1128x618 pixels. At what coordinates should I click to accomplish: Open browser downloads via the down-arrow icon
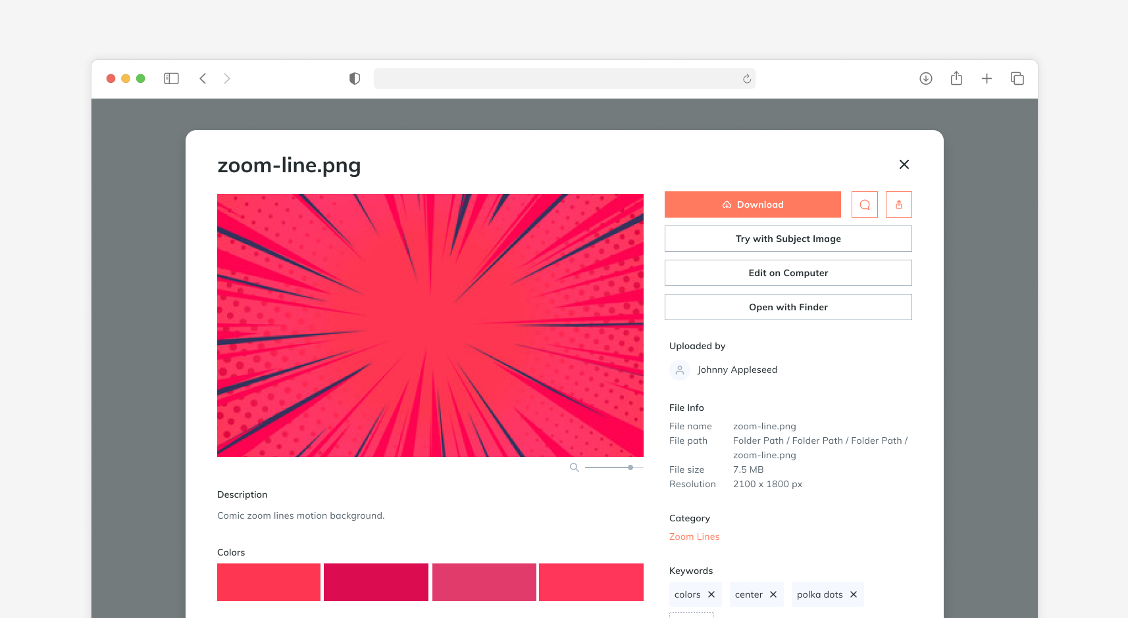coord(925,78)
